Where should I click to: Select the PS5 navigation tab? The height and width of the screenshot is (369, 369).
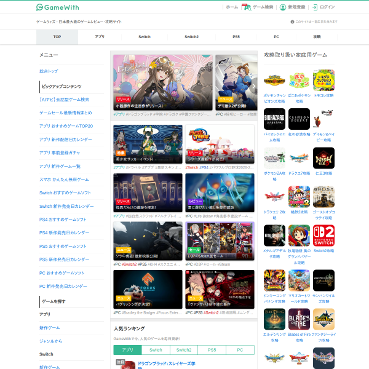click(x=236, y=37)
